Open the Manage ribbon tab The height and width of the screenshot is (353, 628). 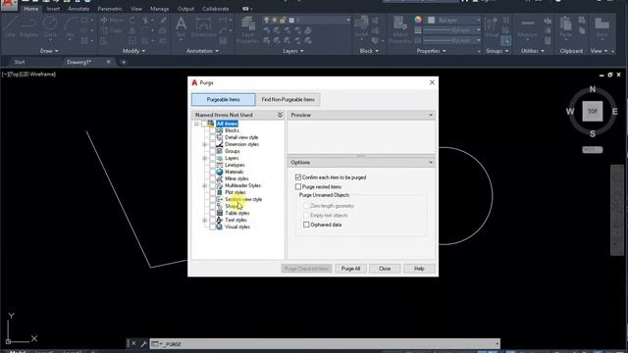pos(159,9)
